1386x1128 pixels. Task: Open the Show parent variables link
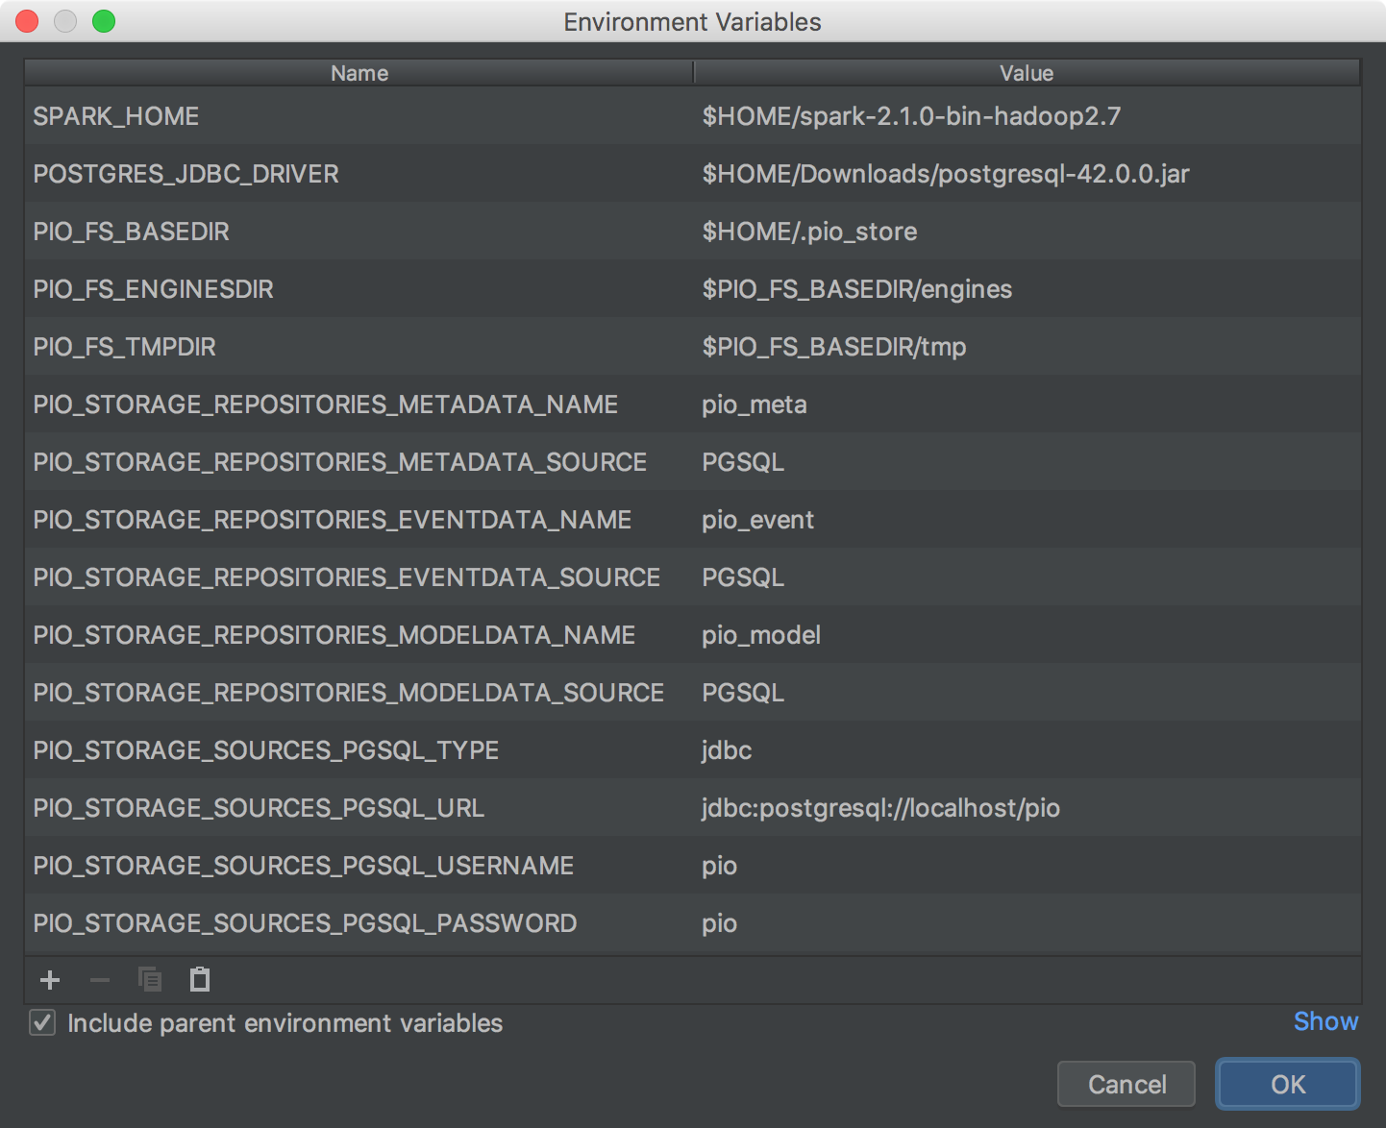[x=1324, y=1021]
